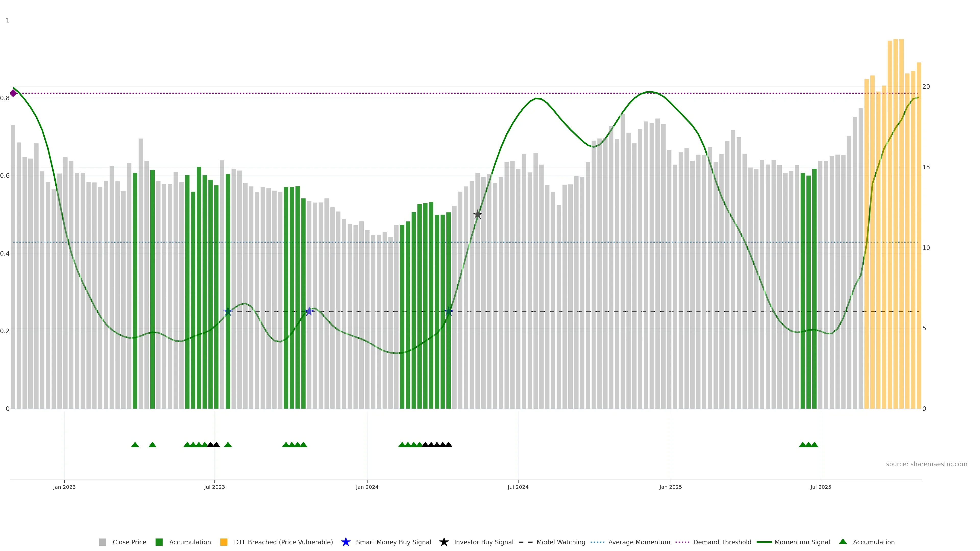Viewport: 980px width, 551px height.
Task: Click the orange DTL Breached color swatch
Action: [224, 542]
